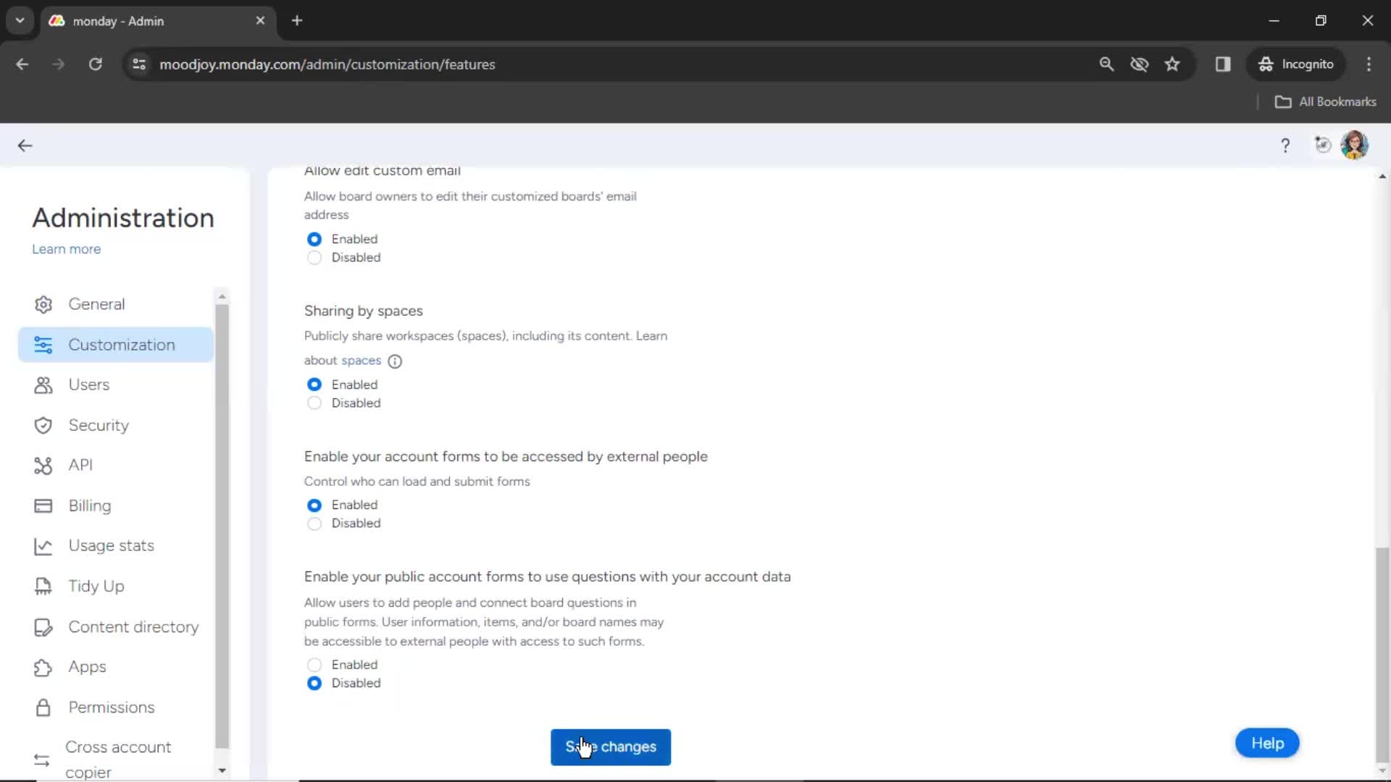Click the General settings icon

(x=43, y=303)
